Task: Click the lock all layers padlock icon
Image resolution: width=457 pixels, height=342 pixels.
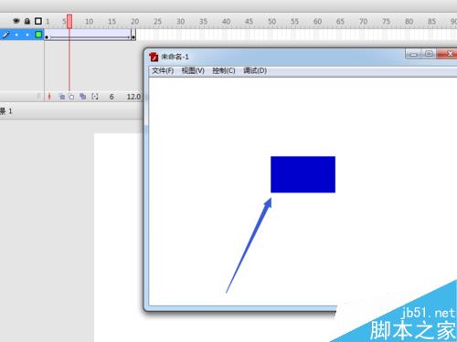Action: click(27, 21)
